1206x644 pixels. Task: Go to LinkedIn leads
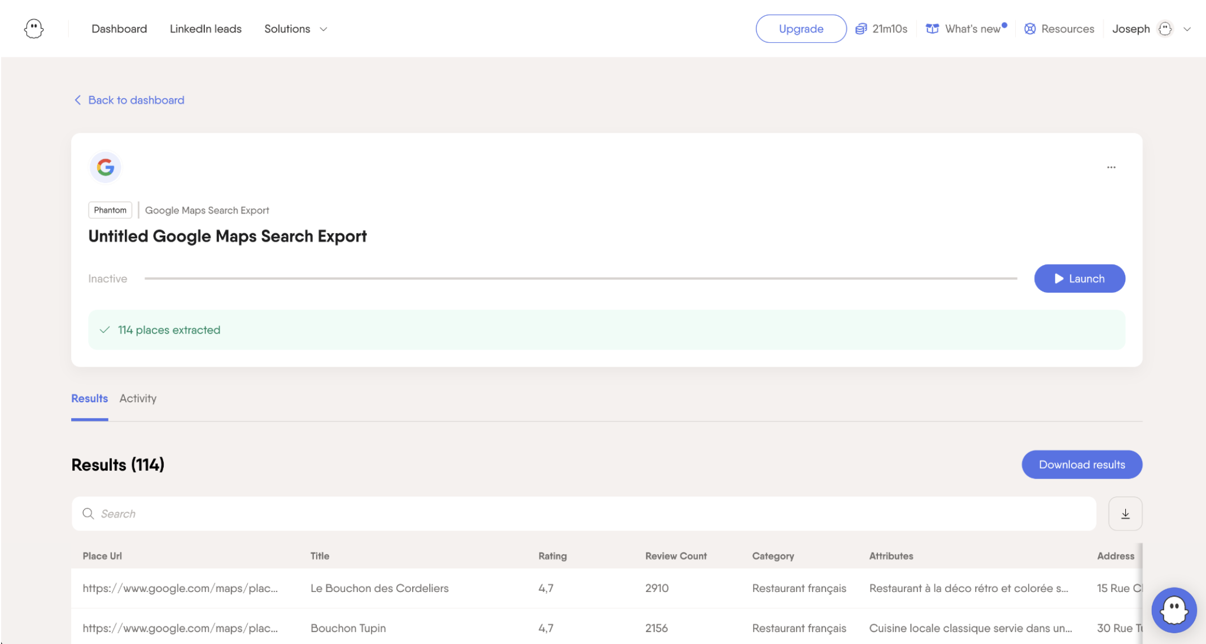(x=206, y=29)
